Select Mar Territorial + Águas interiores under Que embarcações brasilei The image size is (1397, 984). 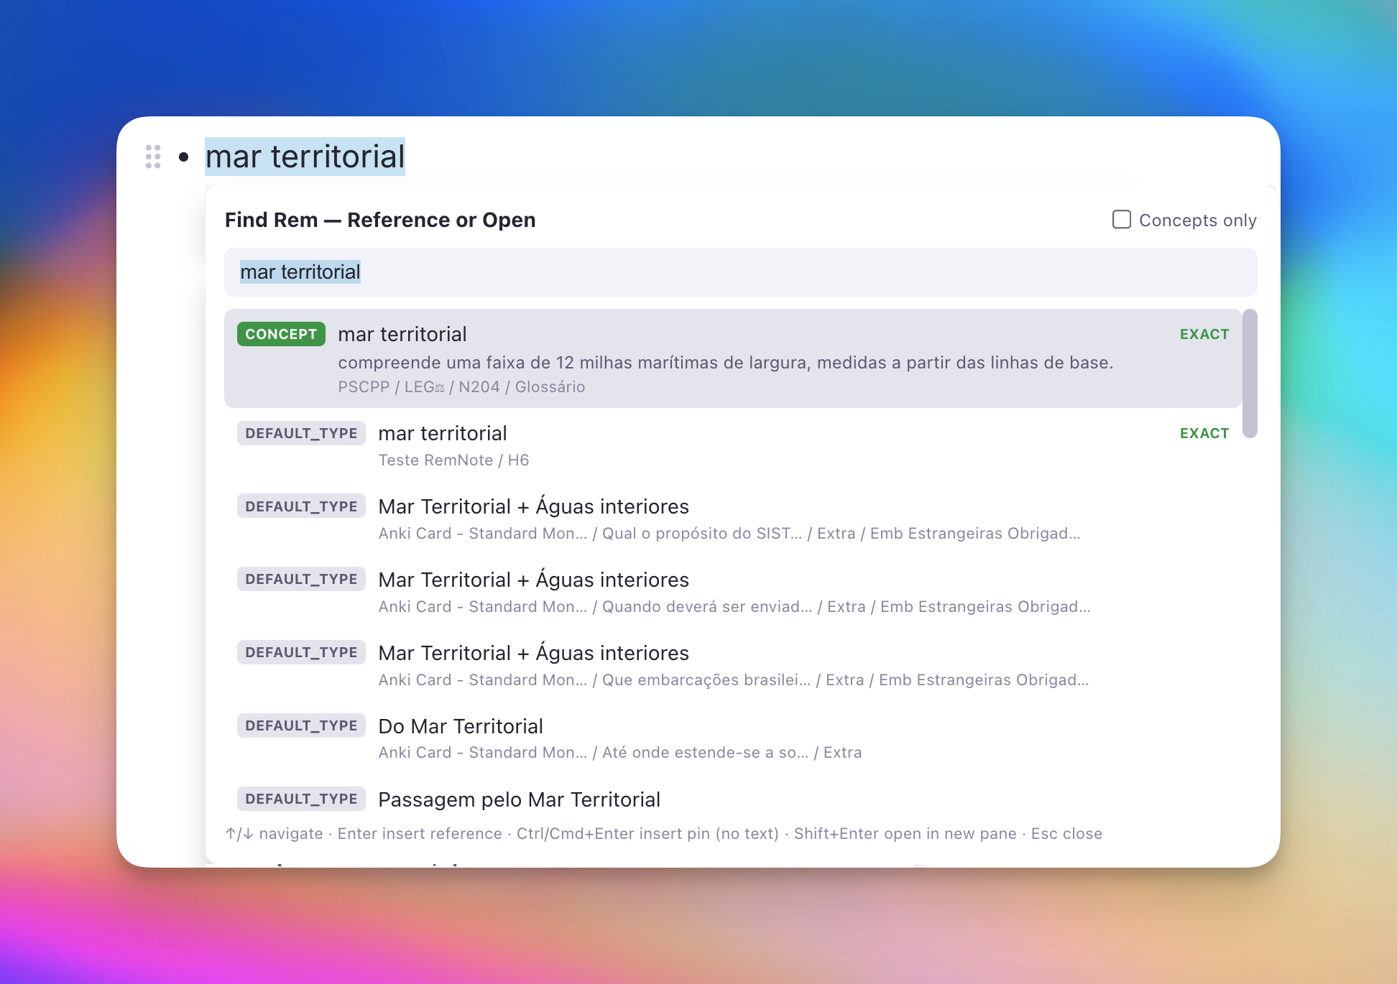click(x=733, y=666)
